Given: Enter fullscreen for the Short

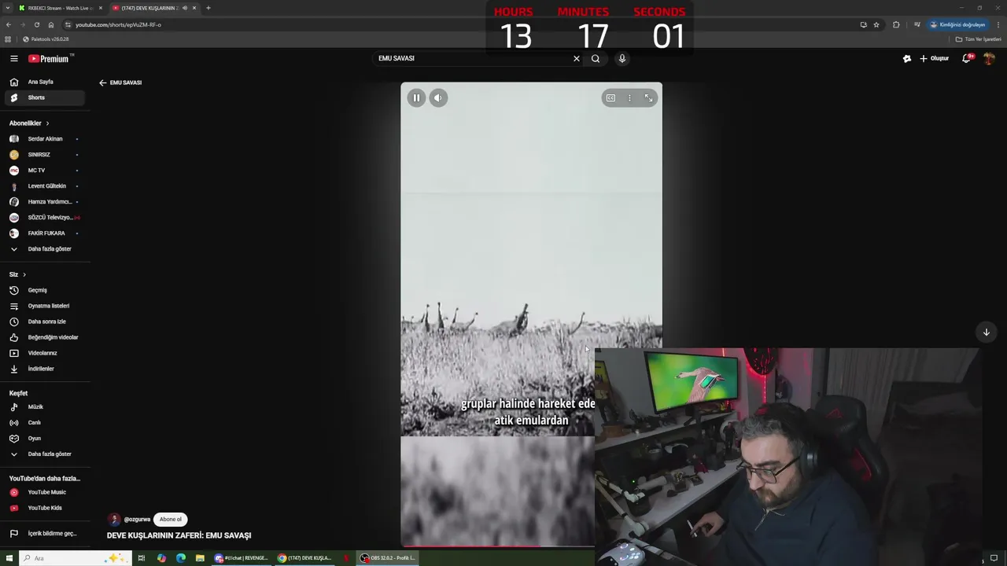Looking at the screenshot, I should click(648, 97).
